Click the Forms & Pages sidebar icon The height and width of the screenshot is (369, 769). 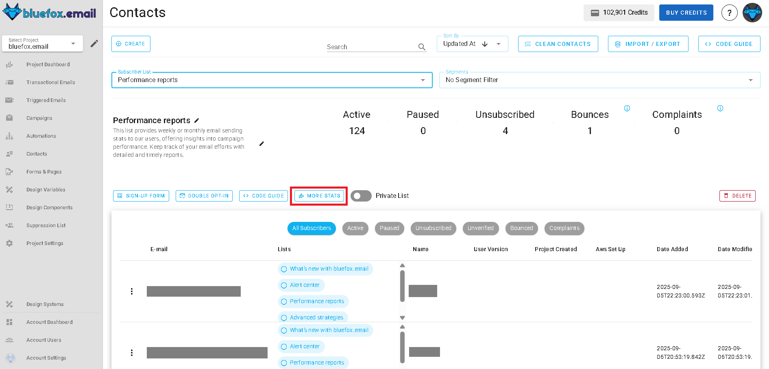(9, 171)
